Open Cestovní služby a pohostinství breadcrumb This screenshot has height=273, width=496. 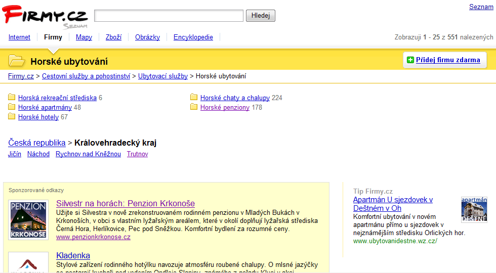coord(86,76)
